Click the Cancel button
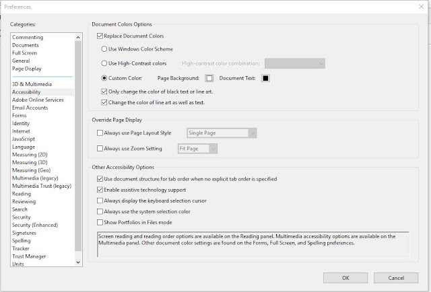This screenshot has width=431, height=292. [x=396, y=278]
